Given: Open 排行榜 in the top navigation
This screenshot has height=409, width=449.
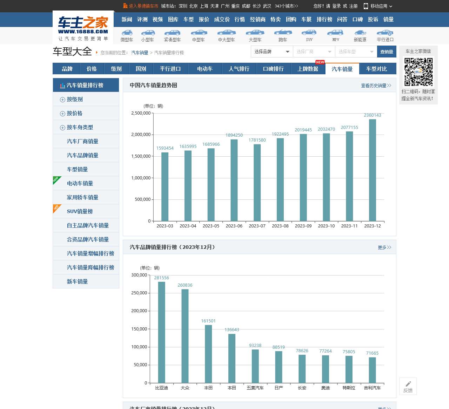Looking at the screenshot, I should [324, 19].
